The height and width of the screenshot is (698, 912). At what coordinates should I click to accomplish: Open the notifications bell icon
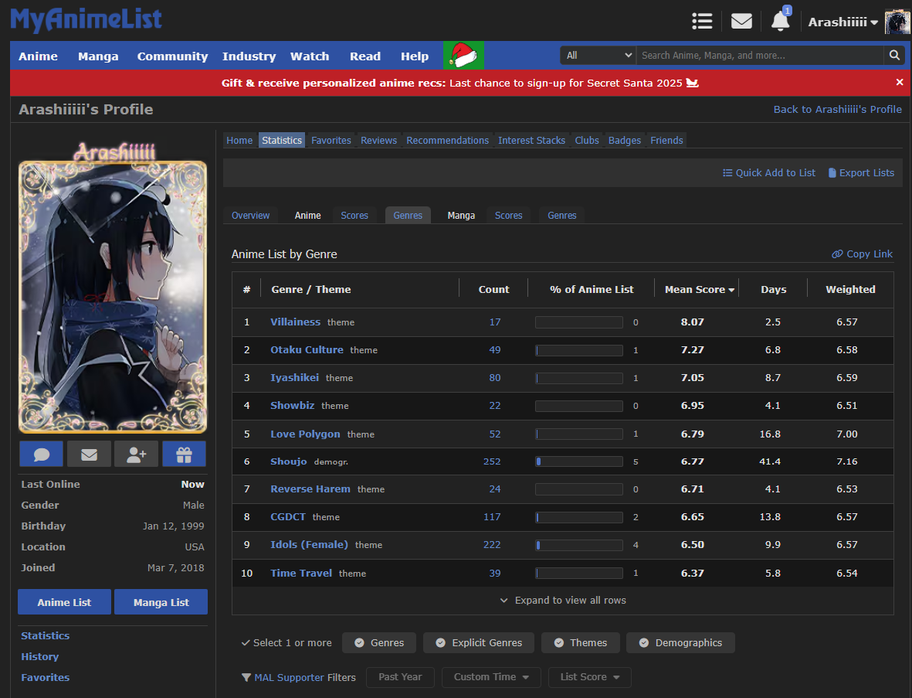tap(781, 22)
